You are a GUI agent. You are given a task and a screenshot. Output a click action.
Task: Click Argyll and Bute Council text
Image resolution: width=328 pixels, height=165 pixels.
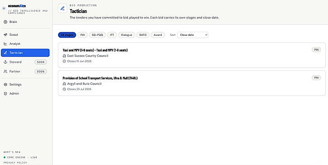pos(84,84)
